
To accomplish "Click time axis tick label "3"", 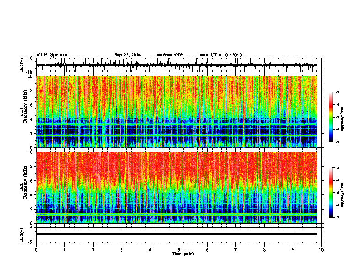I will (x=122, y=250).
